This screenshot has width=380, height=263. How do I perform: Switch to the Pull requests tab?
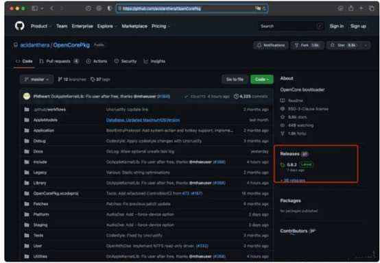pyautogui.click(x=59, y=62)
